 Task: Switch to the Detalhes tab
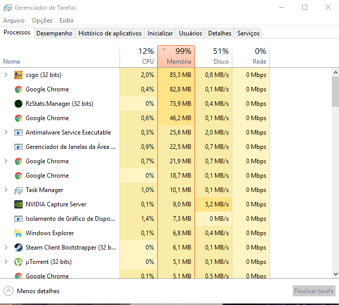coord(220,33)
